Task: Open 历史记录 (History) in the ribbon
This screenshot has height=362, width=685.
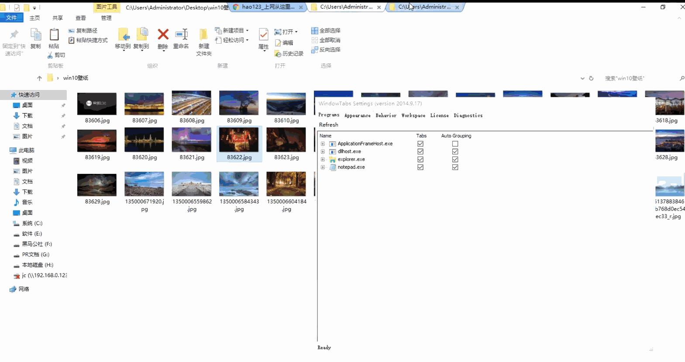Action: pos(289,54)
